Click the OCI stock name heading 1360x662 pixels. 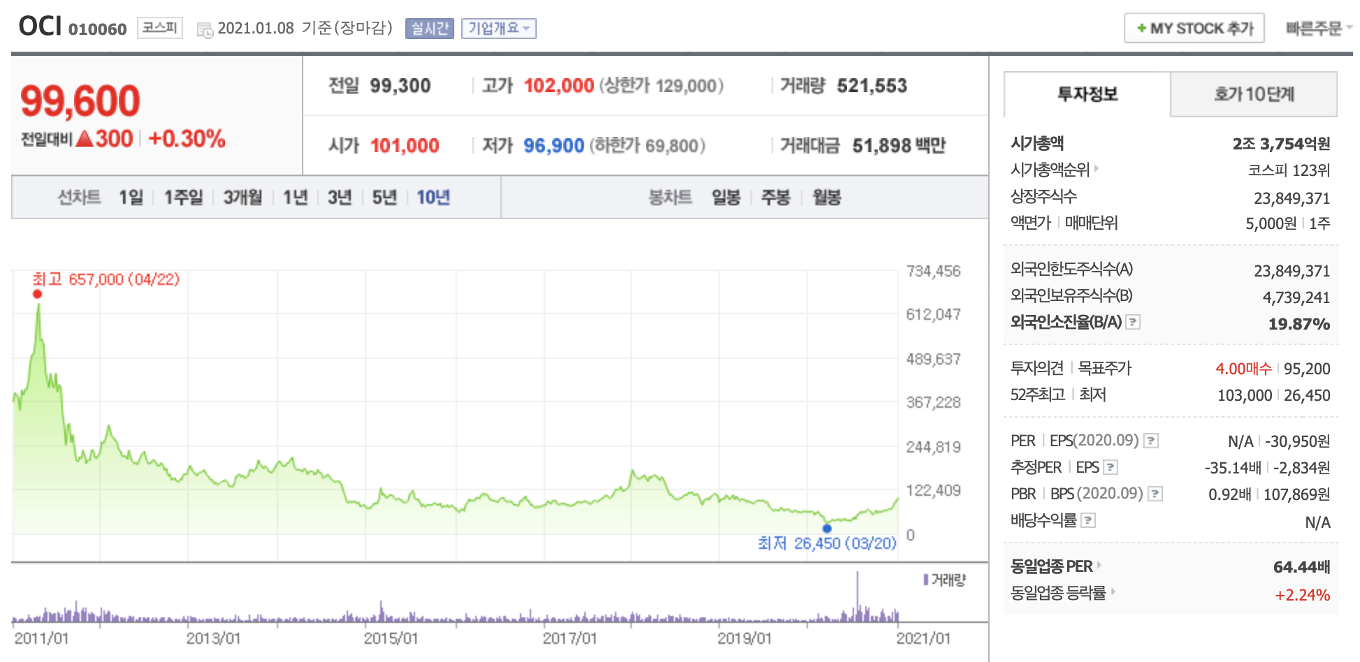tap(41, 27)
